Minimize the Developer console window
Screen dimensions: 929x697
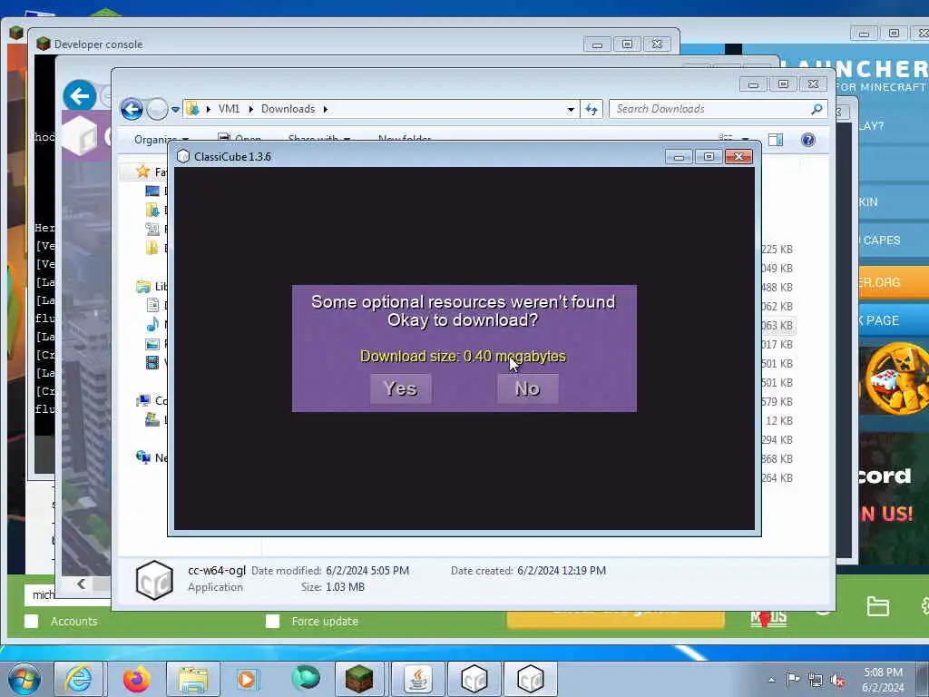[x=597, y=44]
